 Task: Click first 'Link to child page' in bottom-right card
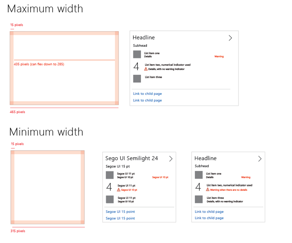tap(209, 211)
